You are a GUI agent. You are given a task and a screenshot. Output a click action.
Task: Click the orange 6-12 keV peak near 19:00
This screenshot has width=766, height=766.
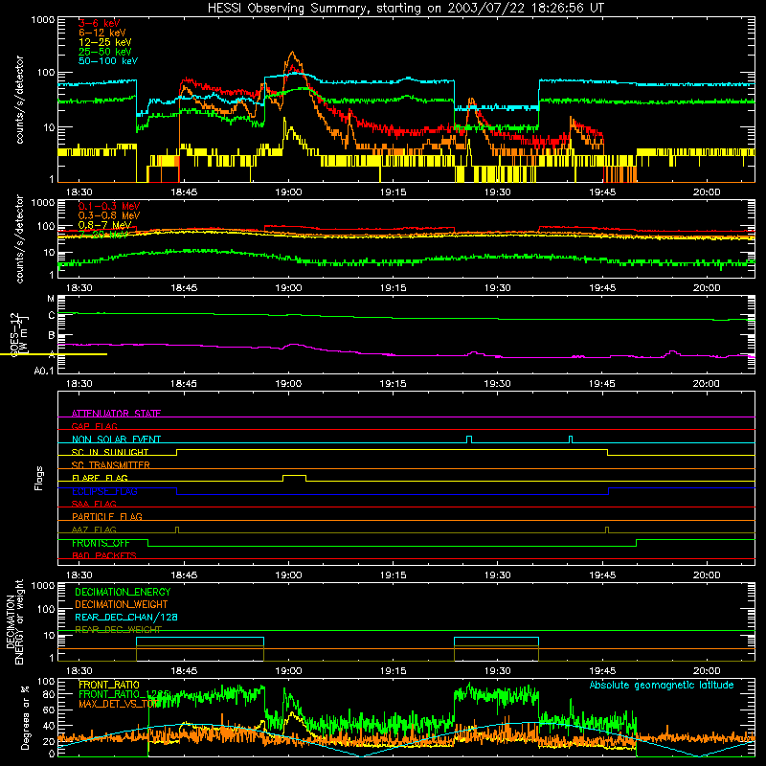click(x=293, y=54)
